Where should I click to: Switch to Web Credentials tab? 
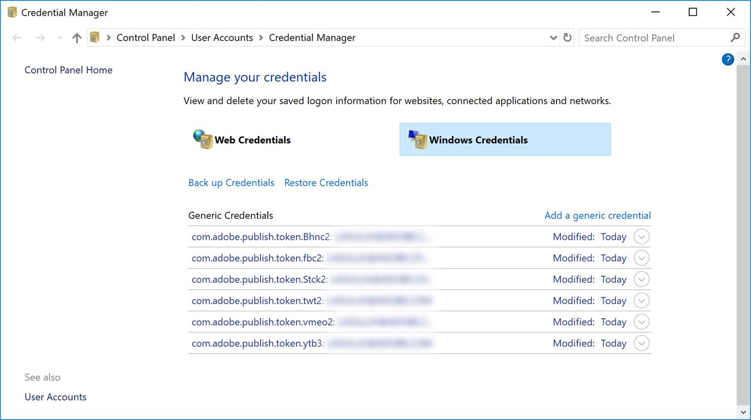252,140
